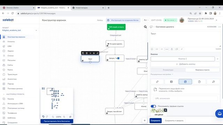The width and height of the screenshot is (223, 125).
Task: Click the Кнопка 1 field
Action: [183, 59]
